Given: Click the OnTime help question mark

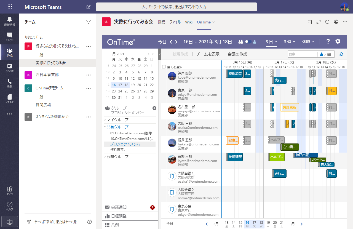Looking at the screenshot, I should 328,41.
